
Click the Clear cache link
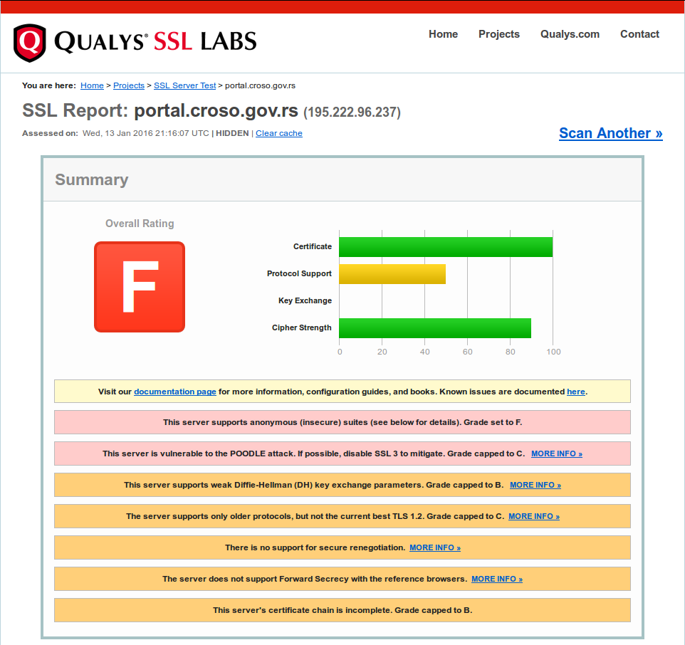(x=279, y=133)
